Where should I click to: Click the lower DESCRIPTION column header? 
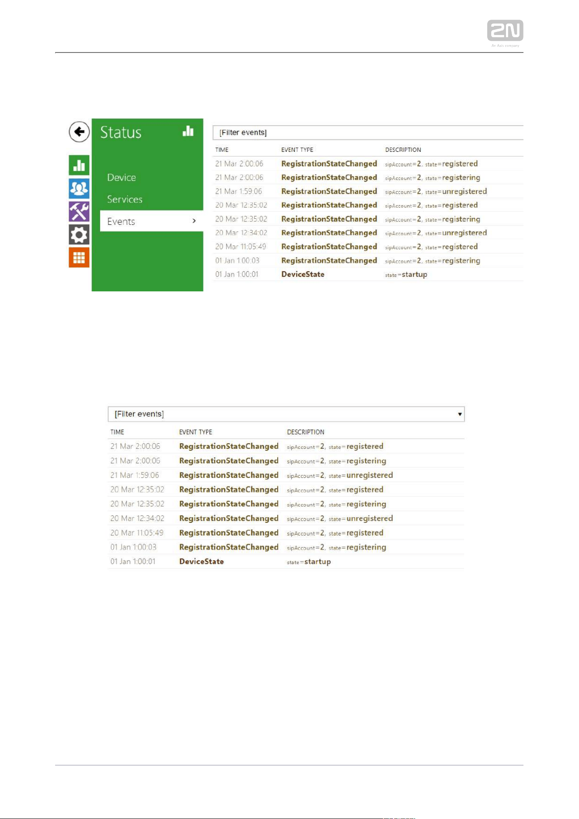(306, 432)
